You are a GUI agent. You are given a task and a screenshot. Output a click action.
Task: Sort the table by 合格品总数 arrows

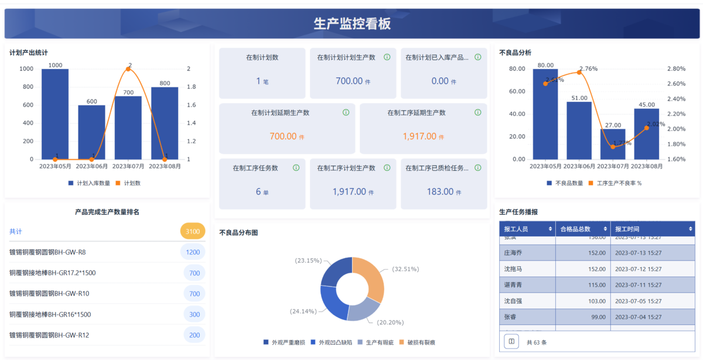point(605,229)
